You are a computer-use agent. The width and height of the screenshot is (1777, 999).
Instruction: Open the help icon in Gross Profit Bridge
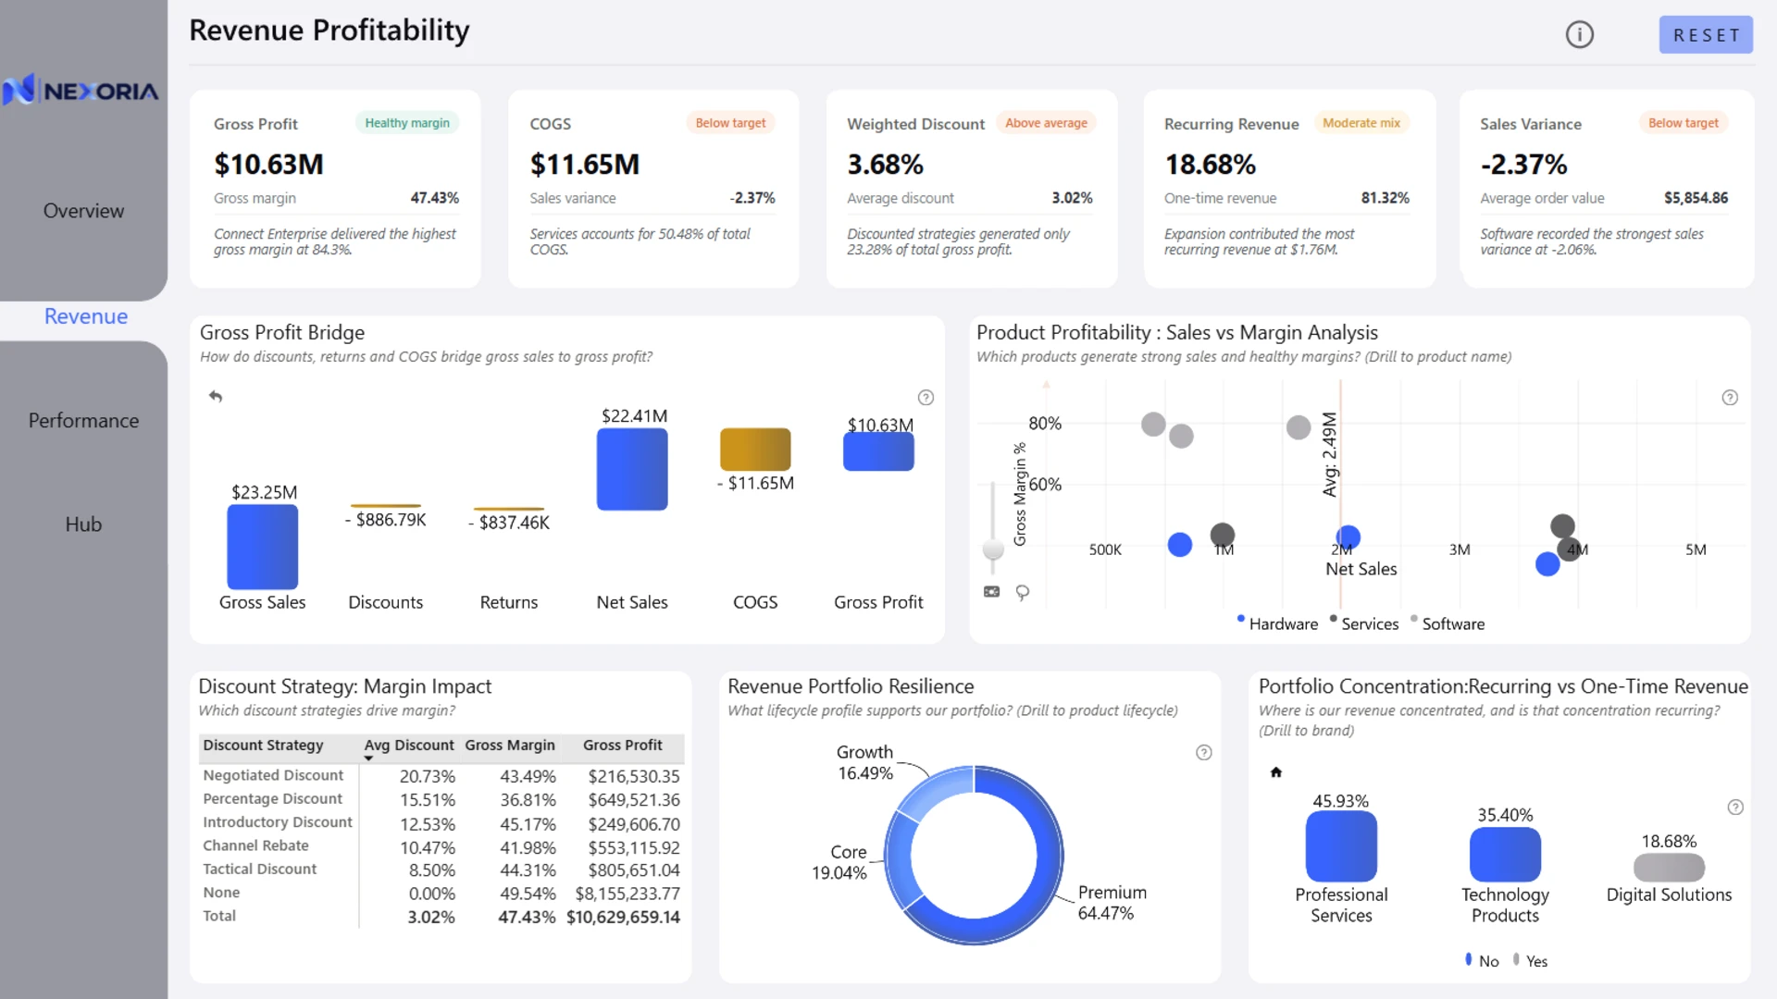tap(926, 398)
